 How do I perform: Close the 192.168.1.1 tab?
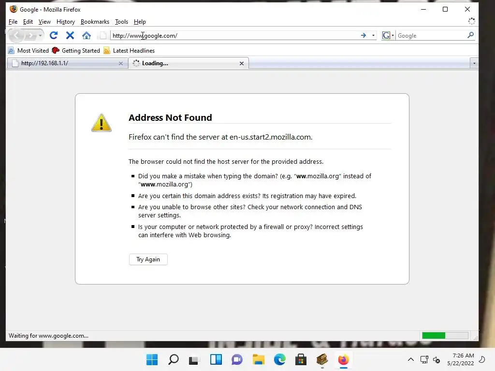(x=120, y=63)
